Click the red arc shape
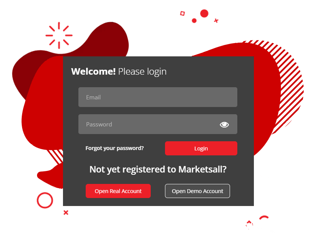The width and height of the screenshot is (310, 238). 264,217
